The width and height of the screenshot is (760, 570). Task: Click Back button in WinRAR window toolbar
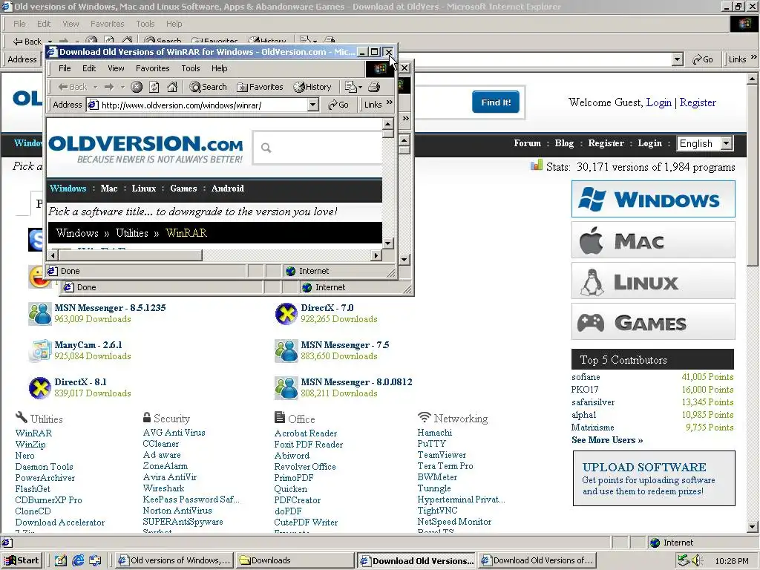[72, 87]
